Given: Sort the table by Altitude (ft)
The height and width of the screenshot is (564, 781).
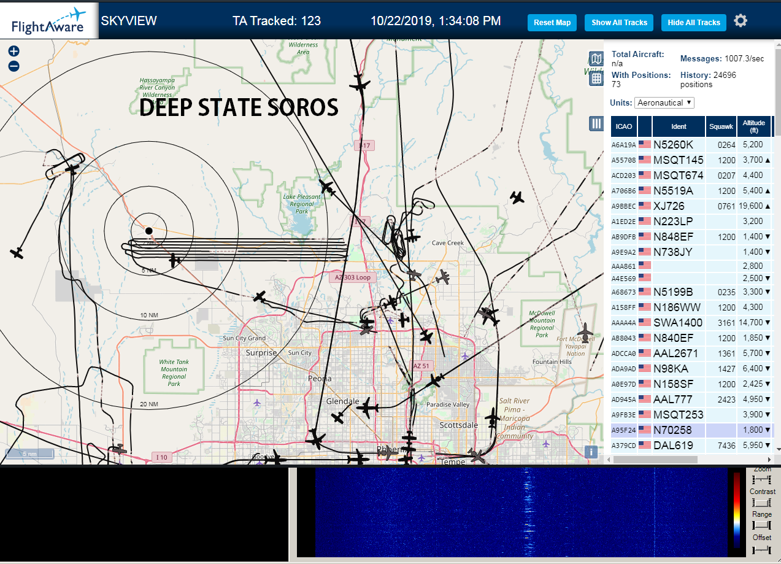Looking at the screenshot, I should click(x=754, y=126).
